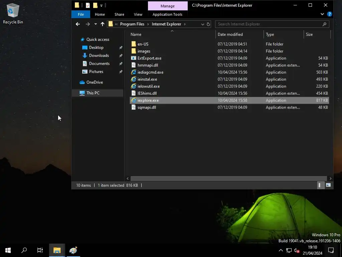Select the en-US folder icon

click(134, 44)
